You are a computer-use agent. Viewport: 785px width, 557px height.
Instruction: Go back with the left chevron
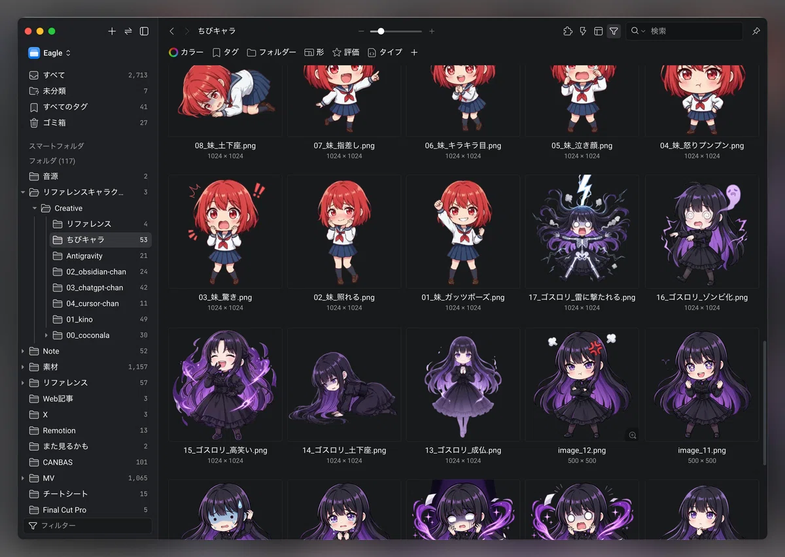[x=171, y=31]
